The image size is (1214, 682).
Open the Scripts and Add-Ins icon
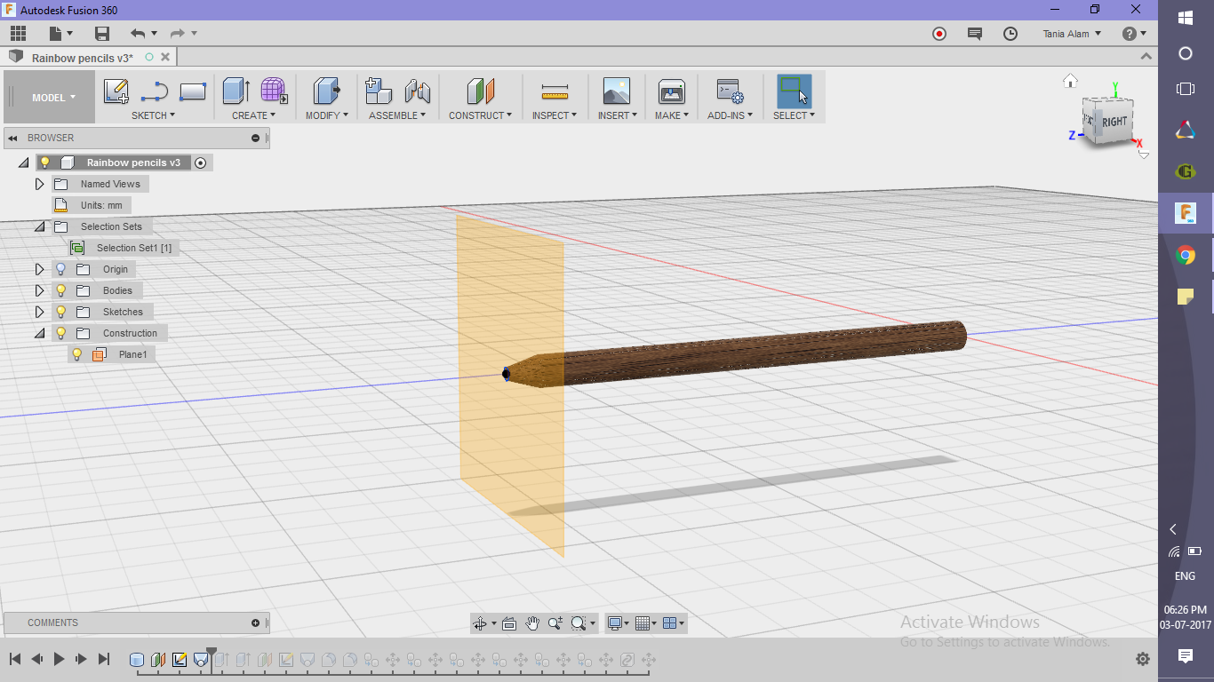pos(730,91)
